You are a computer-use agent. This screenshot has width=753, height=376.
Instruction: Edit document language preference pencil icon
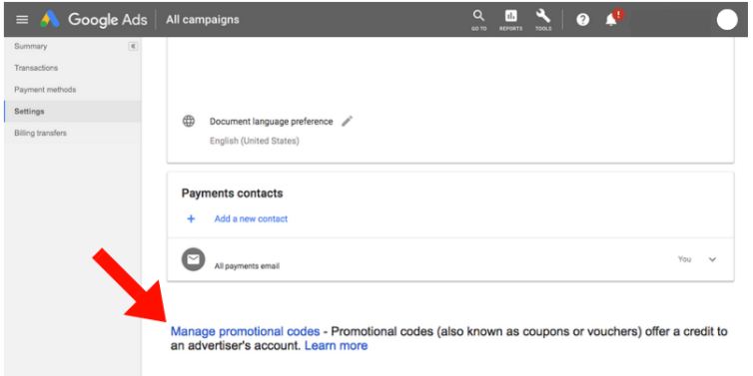(x=347, y=122)
